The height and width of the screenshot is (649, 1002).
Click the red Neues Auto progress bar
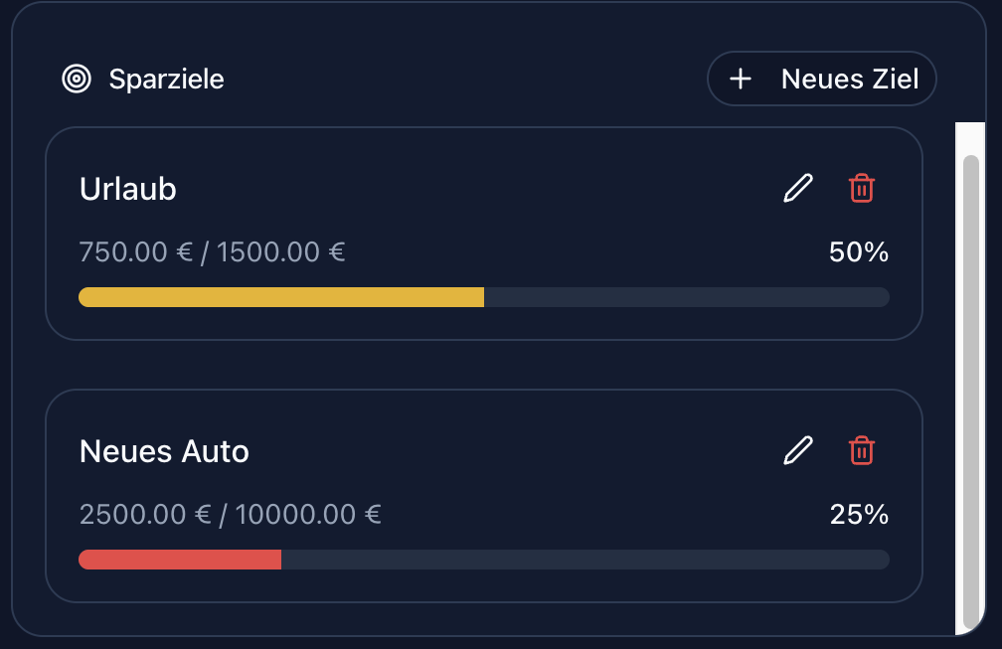click(x=180, y=560)
